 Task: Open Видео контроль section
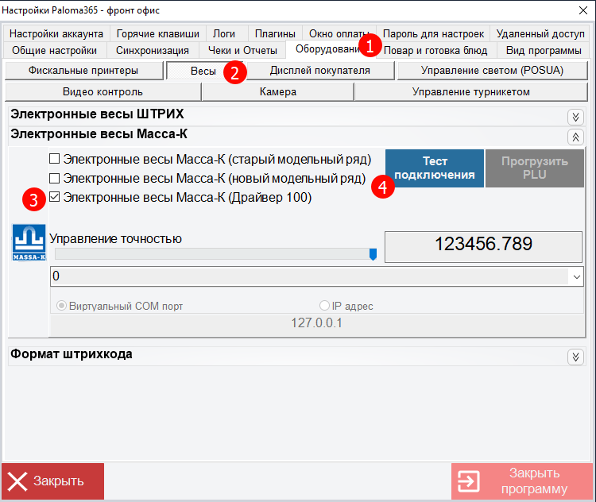click(x=103, y=92)
